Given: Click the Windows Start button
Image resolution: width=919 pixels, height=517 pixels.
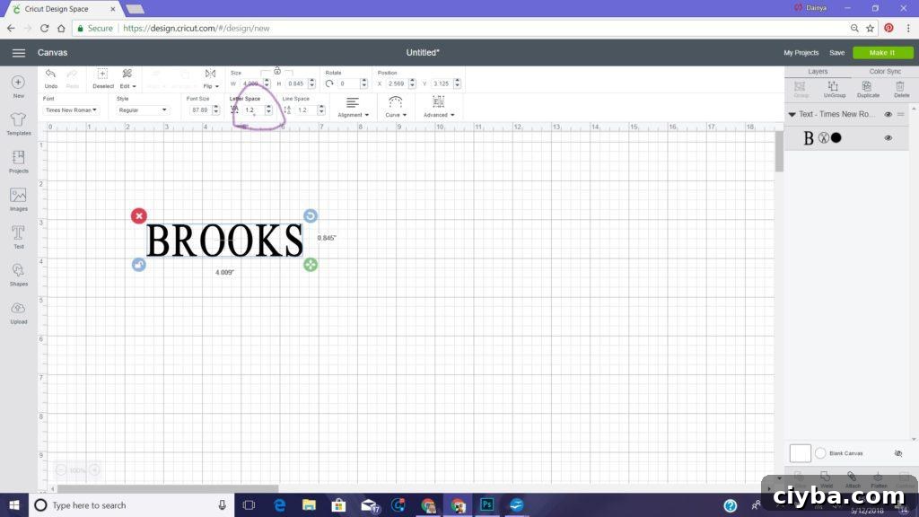Looking at the screenshot, I should [14, 504].
